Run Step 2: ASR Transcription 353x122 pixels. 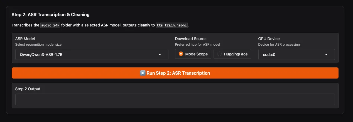(178, 73)
